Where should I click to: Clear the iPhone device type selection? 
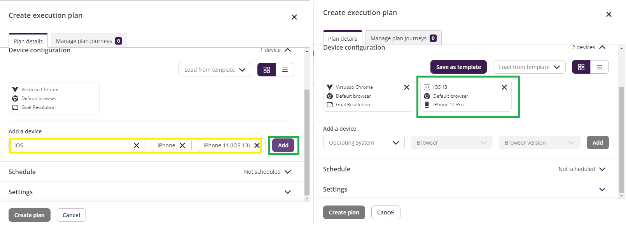pyautogui.click(x=182, y=145)
